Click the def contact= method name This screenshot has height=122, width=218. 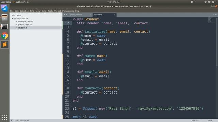point(93,88)
